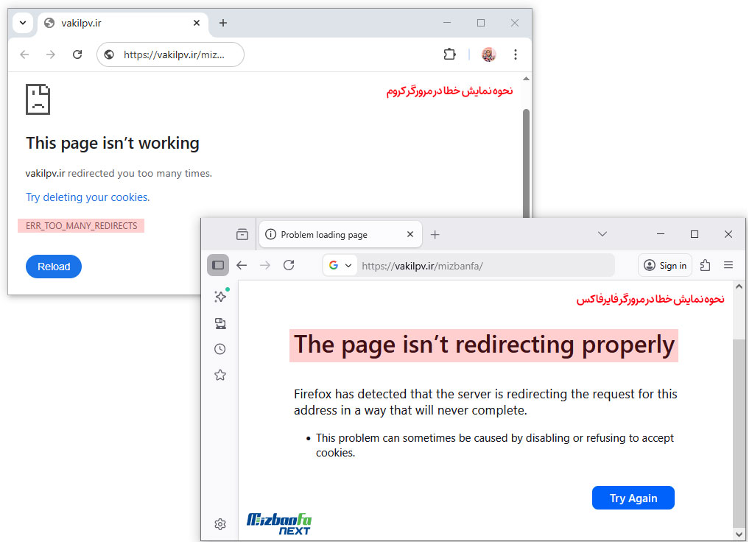The image size is (752, 550).
Task: Switch to the Problem loading page tab
Action: [331, 233]
